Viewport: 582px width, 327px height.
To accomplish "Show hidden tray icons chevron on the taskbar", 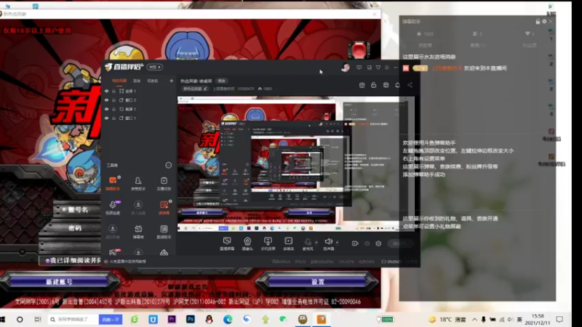I will tap(475, 319).
